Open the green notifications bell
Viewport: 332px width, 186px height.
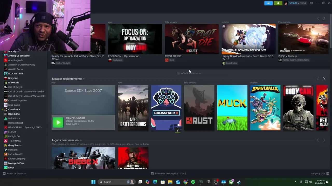point(278,3)
